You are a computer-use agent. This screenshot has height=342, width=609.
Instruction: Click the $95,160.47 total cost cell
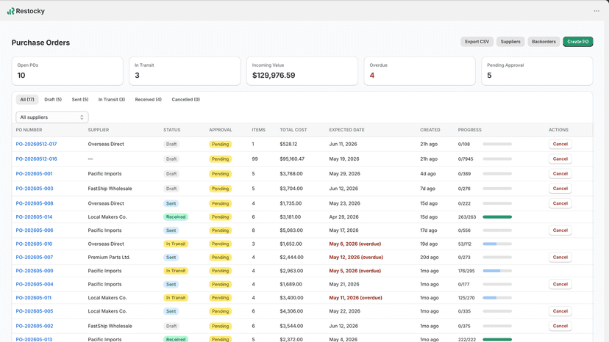pos(292,159)
